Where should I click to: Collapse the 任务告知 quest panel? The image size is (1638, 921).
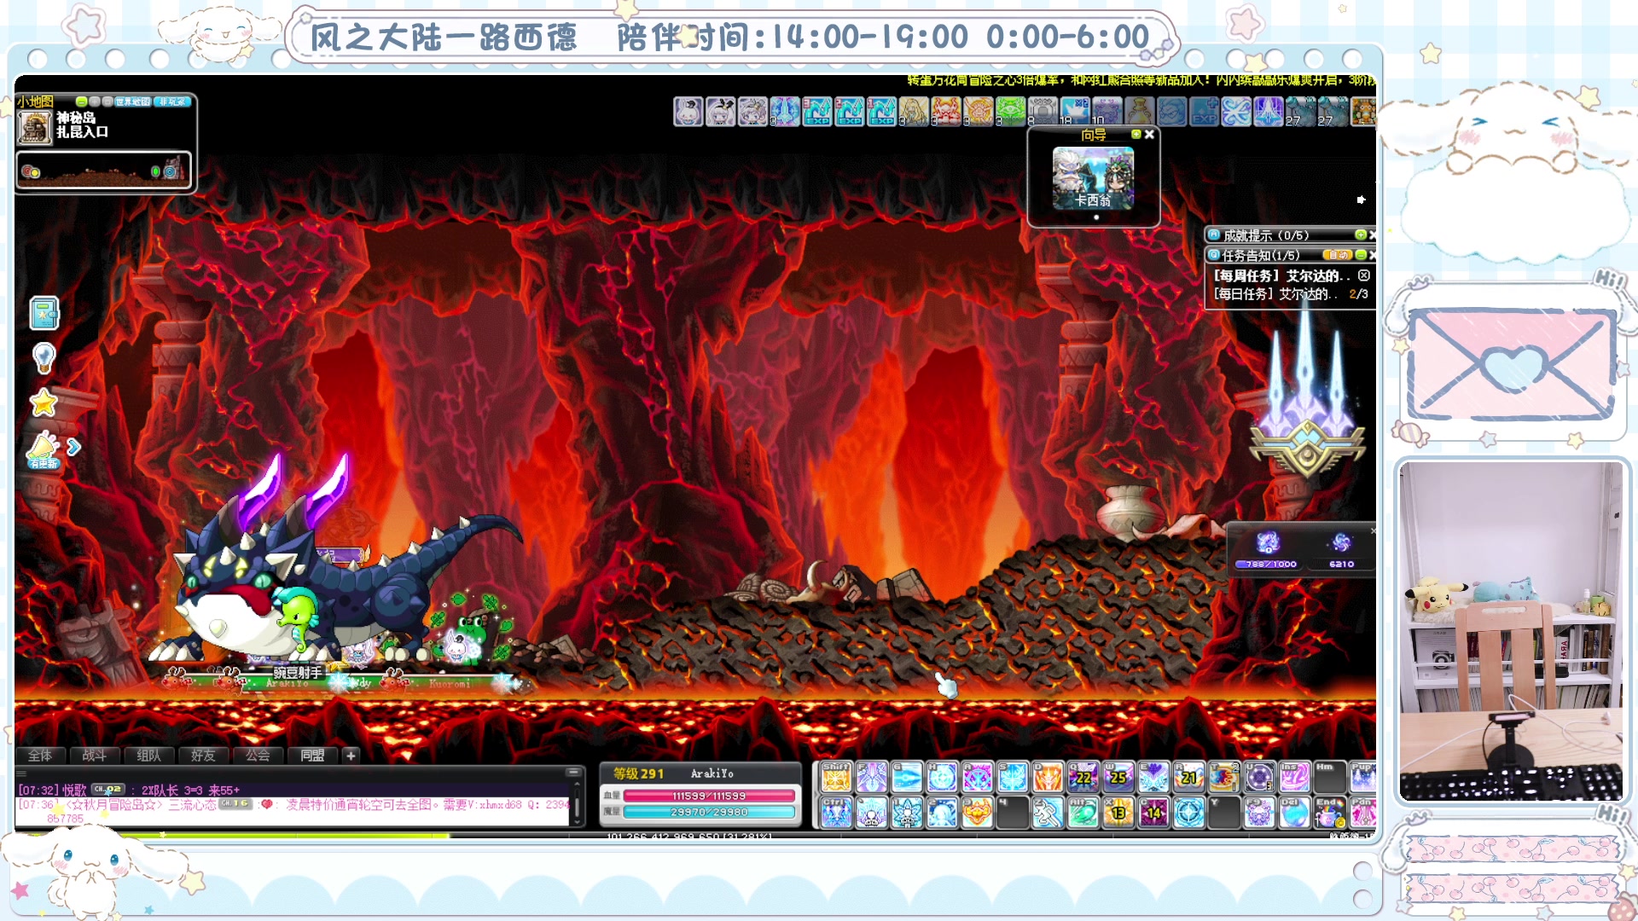click(x=1361, y=255)
